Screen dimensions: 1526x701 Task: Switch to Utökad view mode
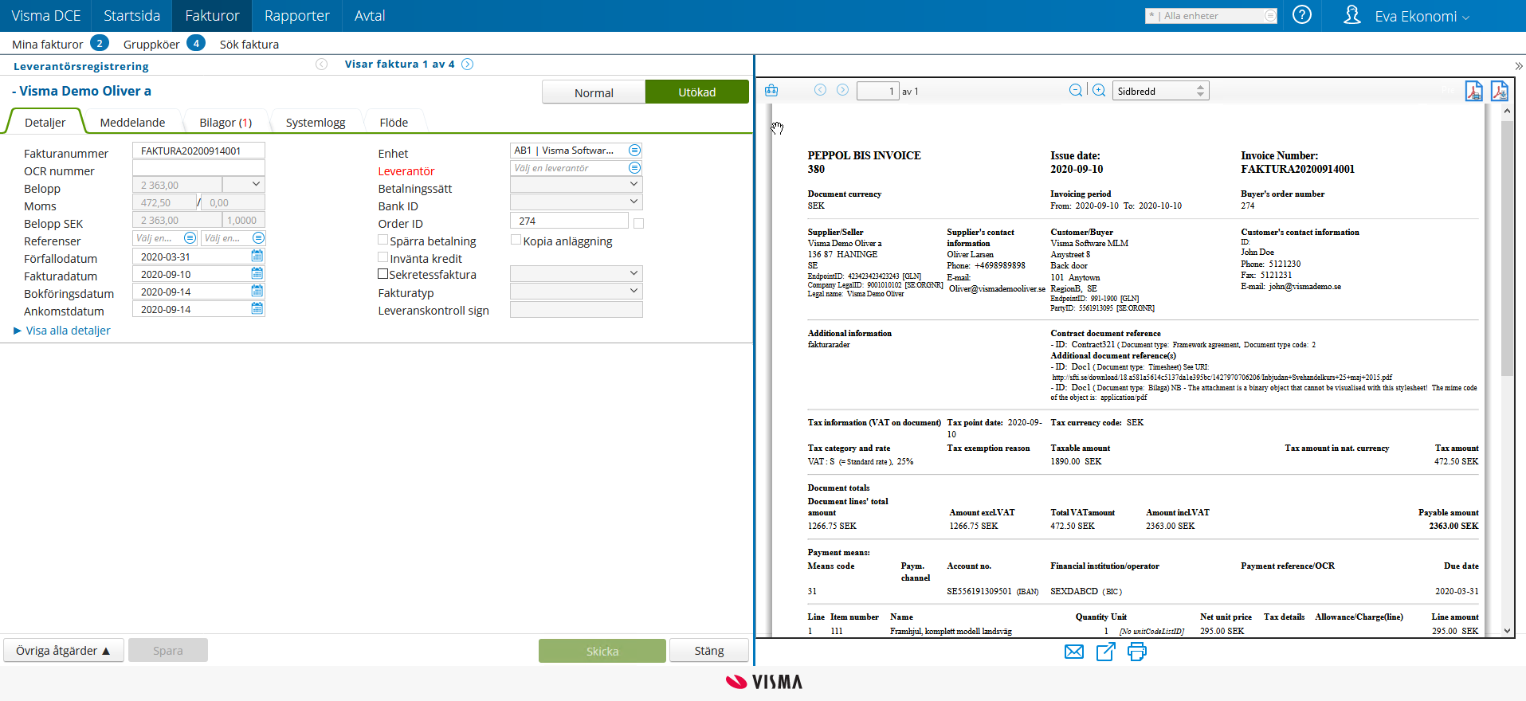pos(697,92)
